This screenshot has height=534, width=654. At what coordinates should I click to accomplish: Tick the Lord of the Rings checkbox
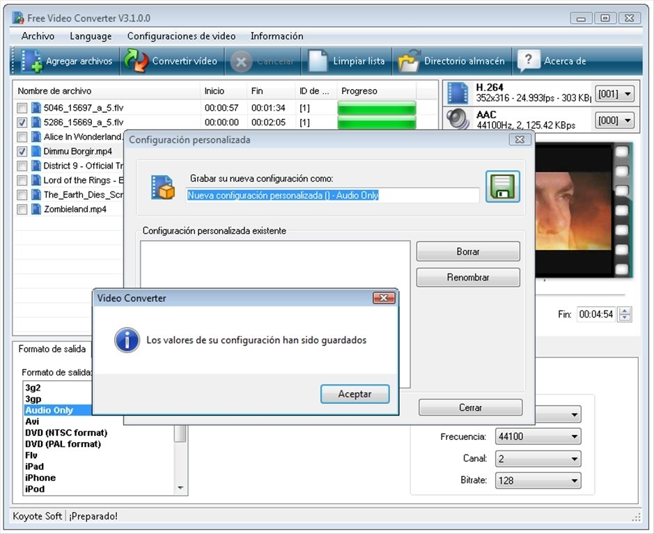coord(22,180)
